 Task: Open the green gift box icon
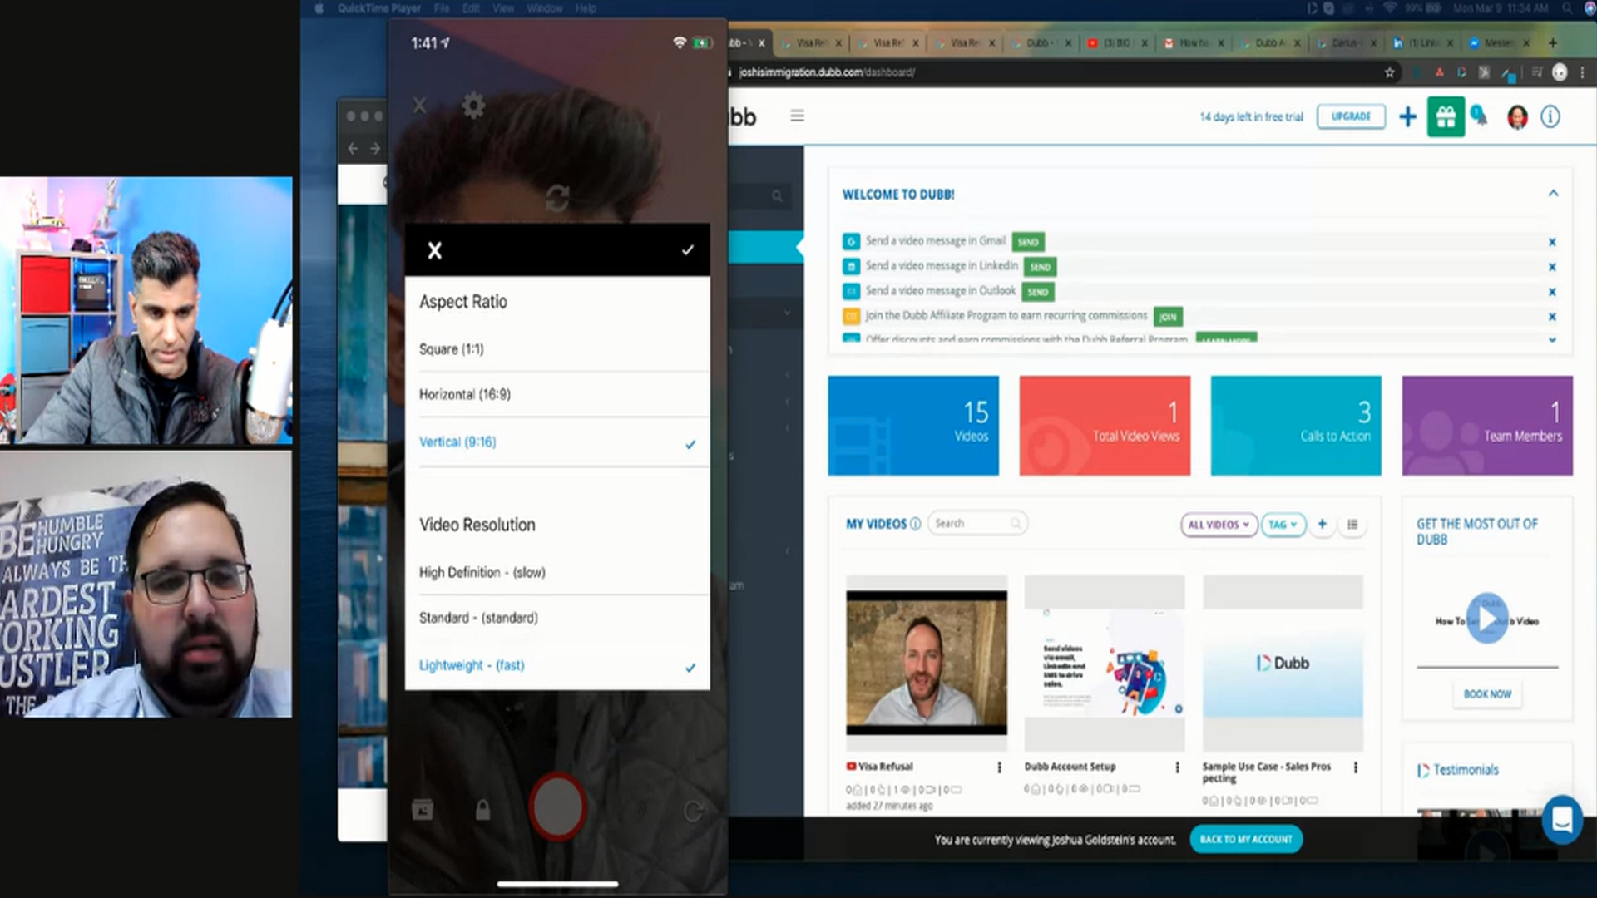pos(1446,116)
